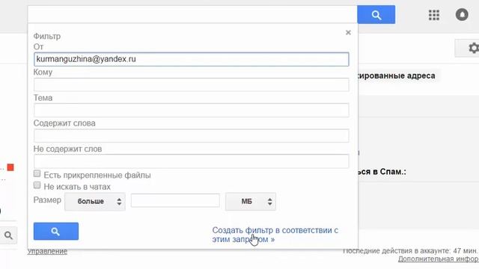Click the size value input field
The height and width of the screenshot is (269, 479).
click(175, 200)
